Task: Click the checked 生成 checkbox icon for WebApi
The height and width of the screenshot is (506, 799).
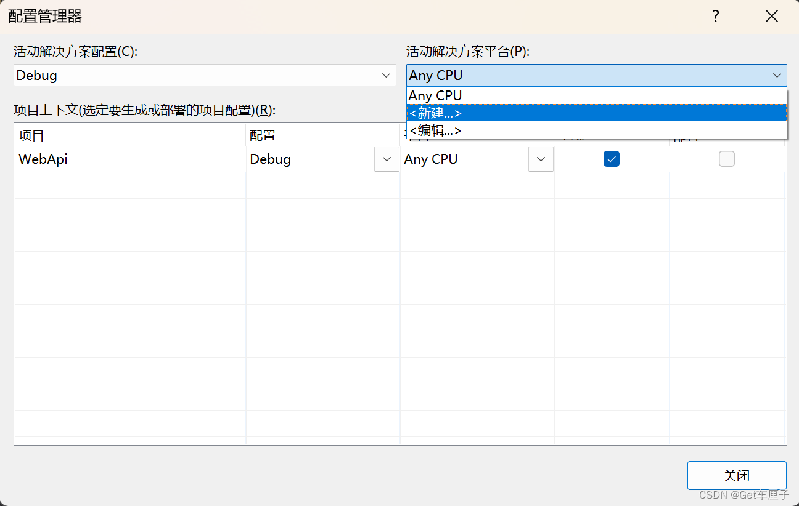Action: [x=612, y=159]
